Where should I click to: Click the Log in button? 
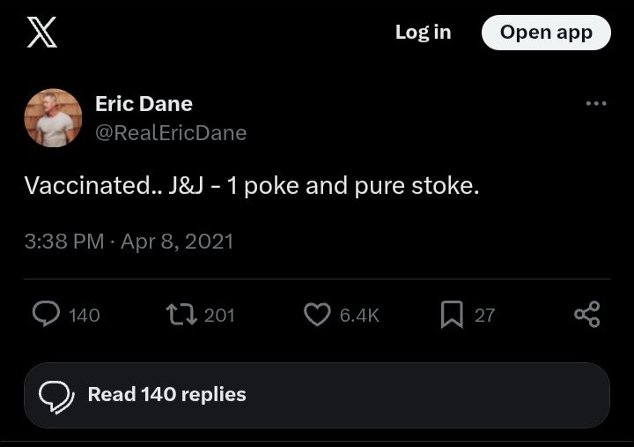pyautogui.click(x=423, y=33)
